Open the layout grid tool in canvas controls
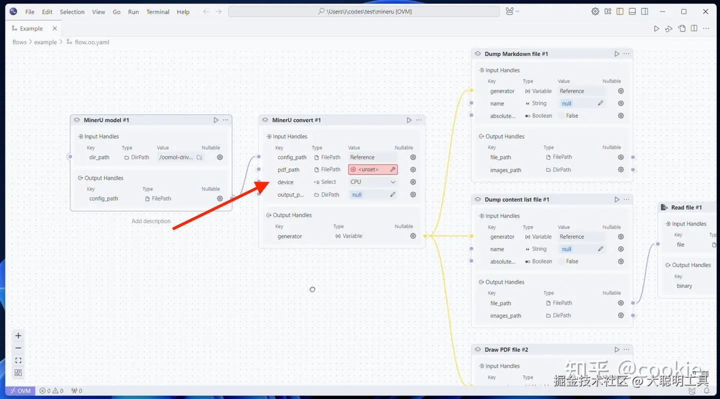 (18, 373)
